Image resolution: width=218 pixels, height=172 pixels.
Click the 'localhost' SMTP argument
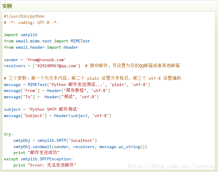(82, 140)
